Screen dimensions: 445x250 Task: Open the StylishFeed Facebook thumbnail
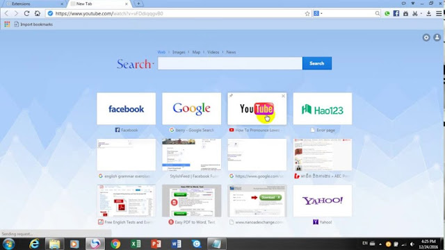click(192, 155)
